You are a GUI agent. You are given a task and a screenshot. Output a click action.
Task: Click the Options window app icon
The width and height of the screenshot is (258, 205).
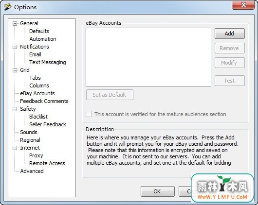(7, 7)
